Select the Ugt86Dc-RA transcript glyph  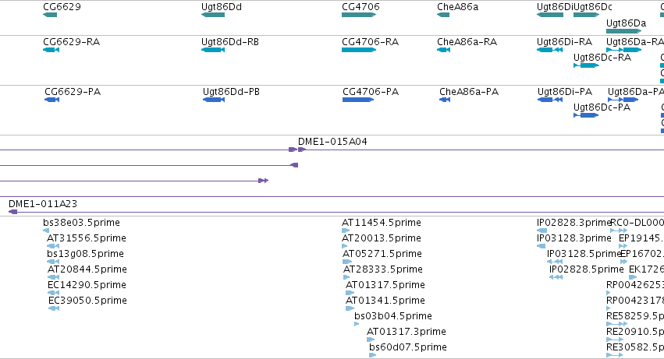point(586,65)
